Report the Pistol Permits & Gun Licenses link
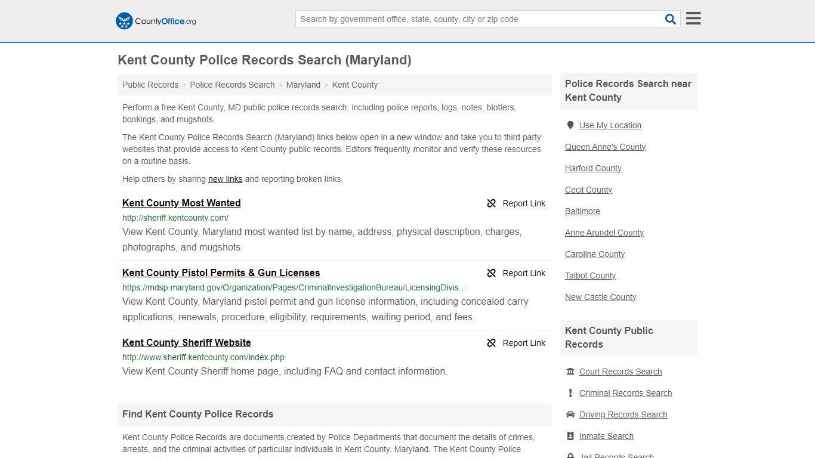Image resolution: width=815 pixels, height=458 pixels. [x=516, y=273]
